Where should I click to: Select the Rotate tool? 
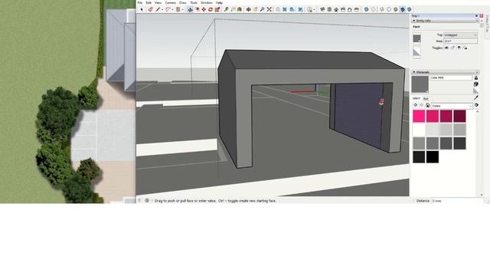tap(211, 9)
